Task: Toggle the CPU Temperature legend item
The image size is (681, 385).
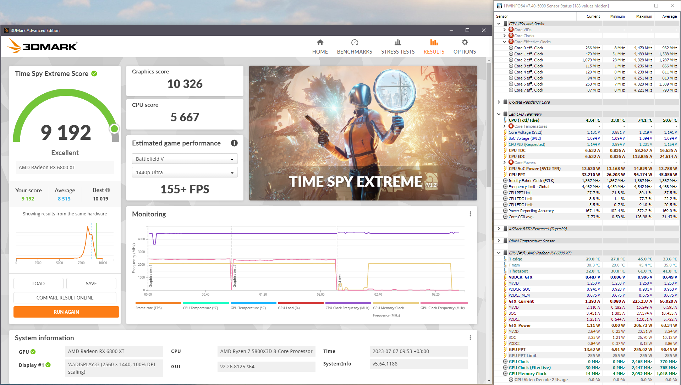Action: [206, 306]
